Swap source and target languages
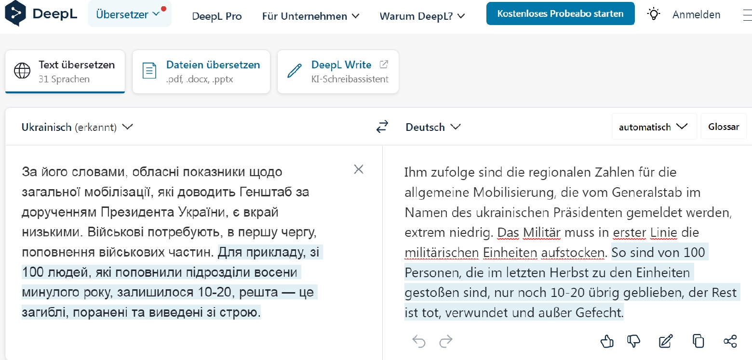The width and height of the screenshot is (752, 360). tap(382, 127)
